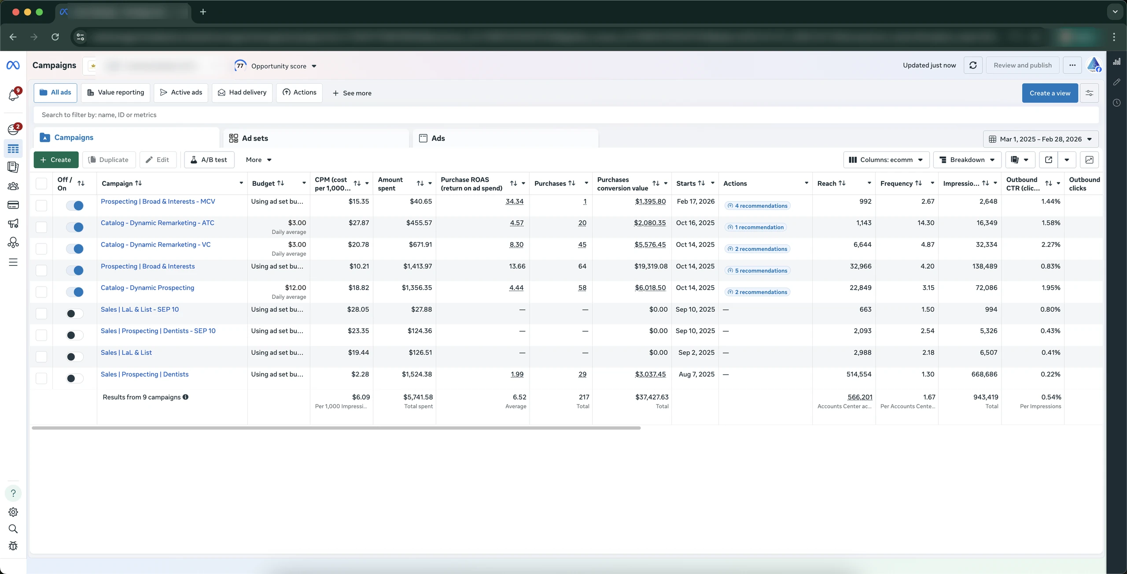Turn off Catalog - Dynamic Prospecting campaign
Image resolution: width=1127 pixels, height=574 pixels.
tap(75, 292)
